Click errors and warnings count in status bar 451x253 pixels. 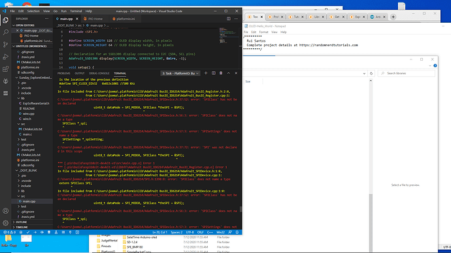click(10, 232)
